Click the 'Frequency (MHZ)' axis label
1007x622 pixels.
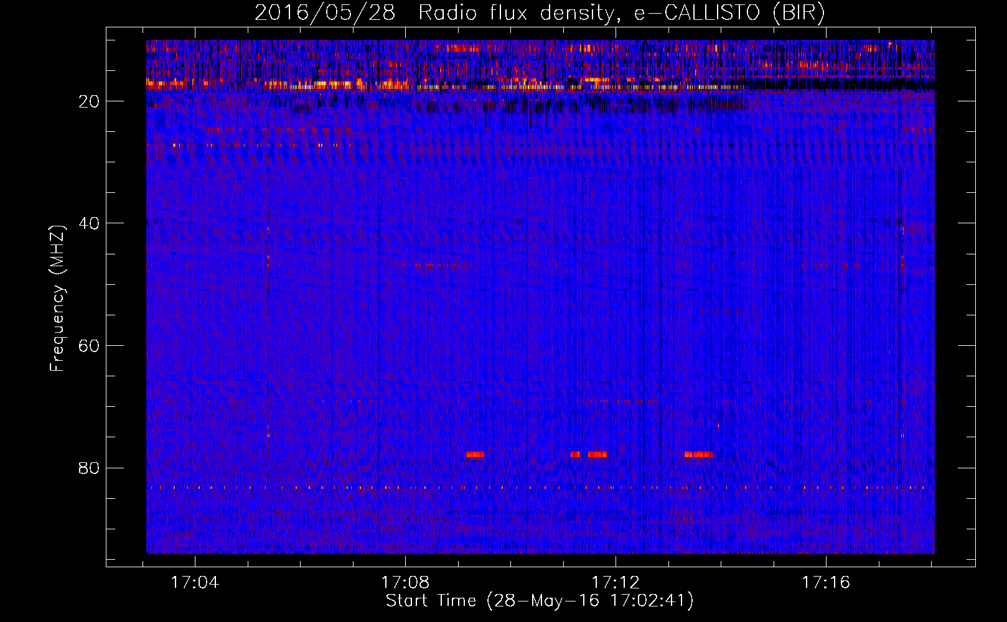pyautogui.click(x=57, y=299)
